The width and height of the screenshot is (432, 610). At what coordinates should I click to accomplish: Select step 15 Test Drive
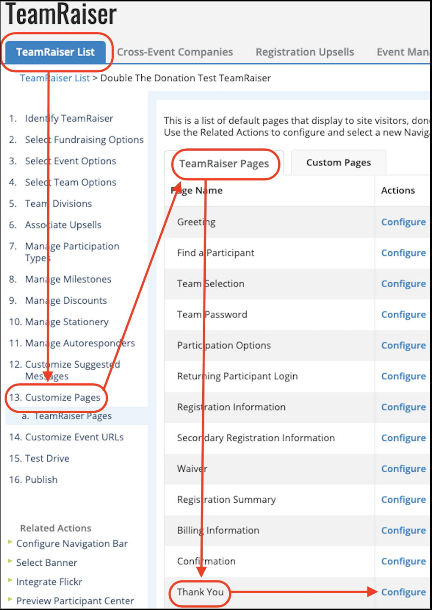47,458
